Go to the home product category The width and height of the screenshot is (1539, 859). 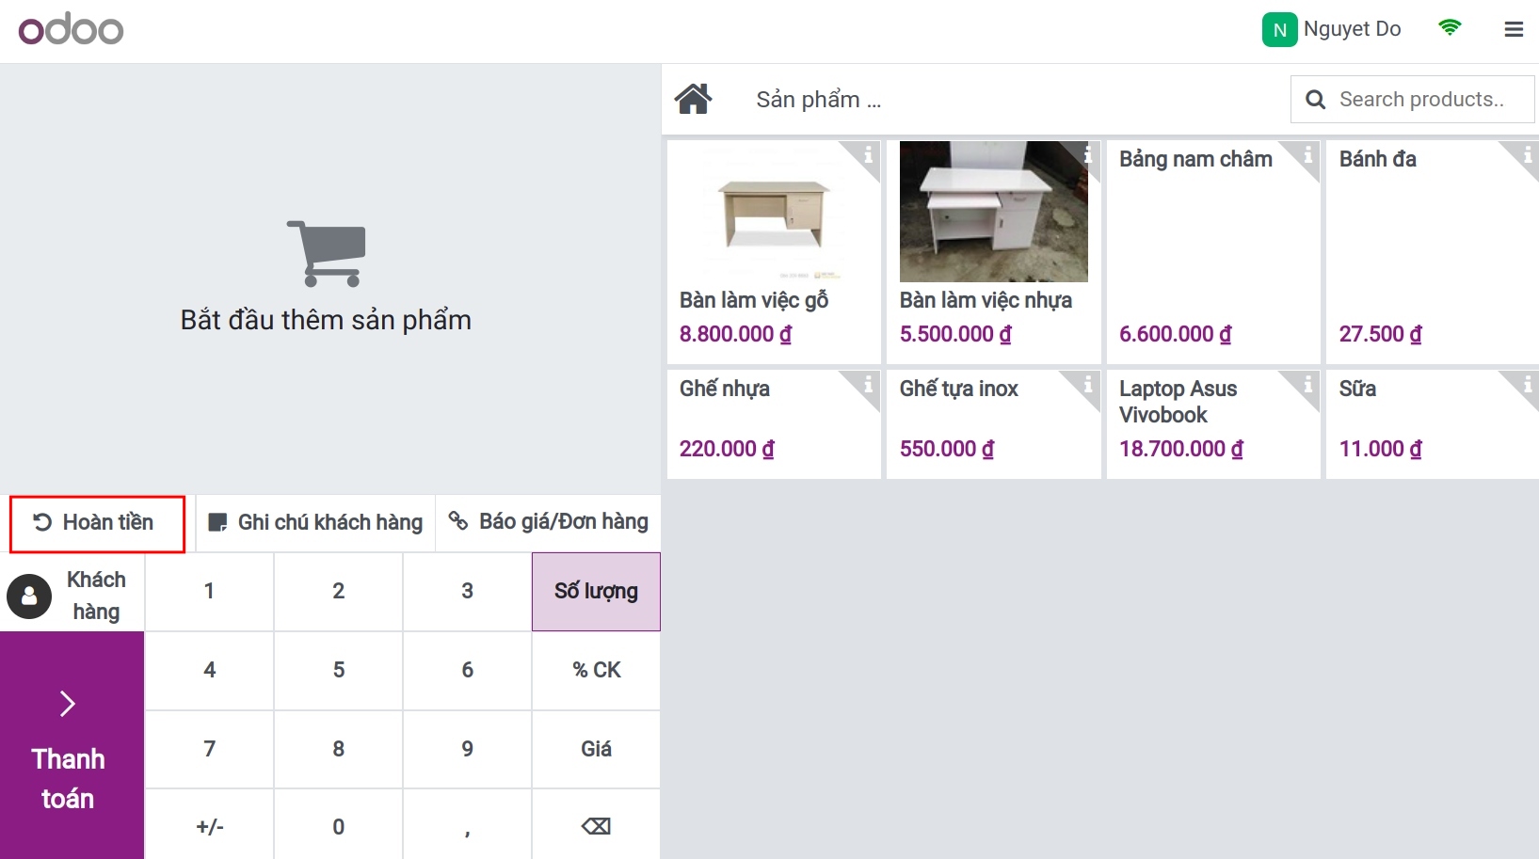tap(694, 99)
